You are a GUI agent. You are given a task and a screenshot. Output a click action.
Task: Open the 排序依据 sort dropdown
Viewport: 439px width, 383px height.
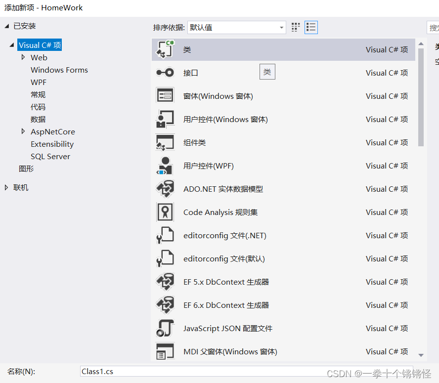pos(236,27)
